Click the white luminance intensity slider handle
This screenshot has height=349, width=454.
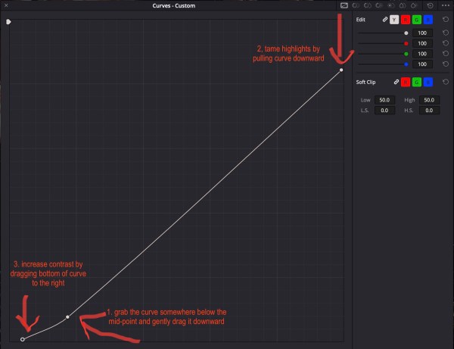pos(406,33)
